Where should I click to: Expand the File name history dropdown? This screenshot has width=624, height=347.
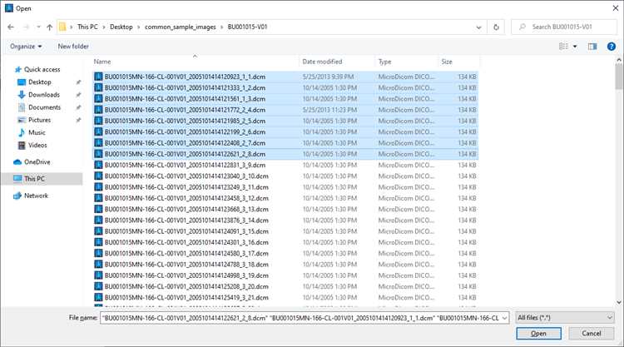click(x=505, y=318)
